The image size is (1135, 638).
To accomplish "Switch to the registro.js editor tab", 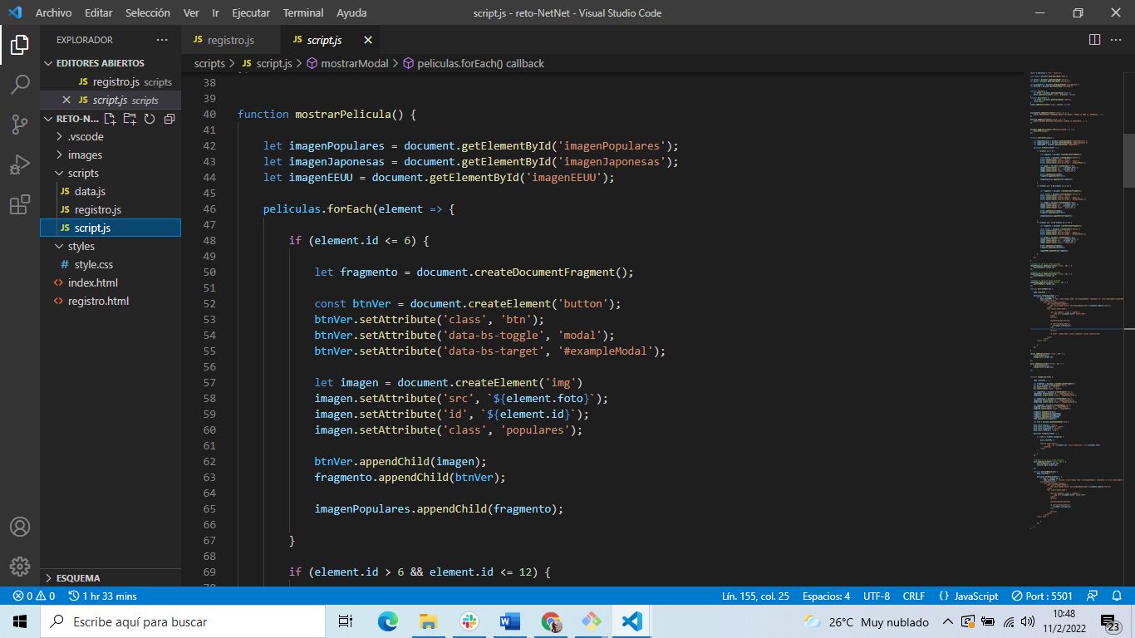I will click(231, 40).
